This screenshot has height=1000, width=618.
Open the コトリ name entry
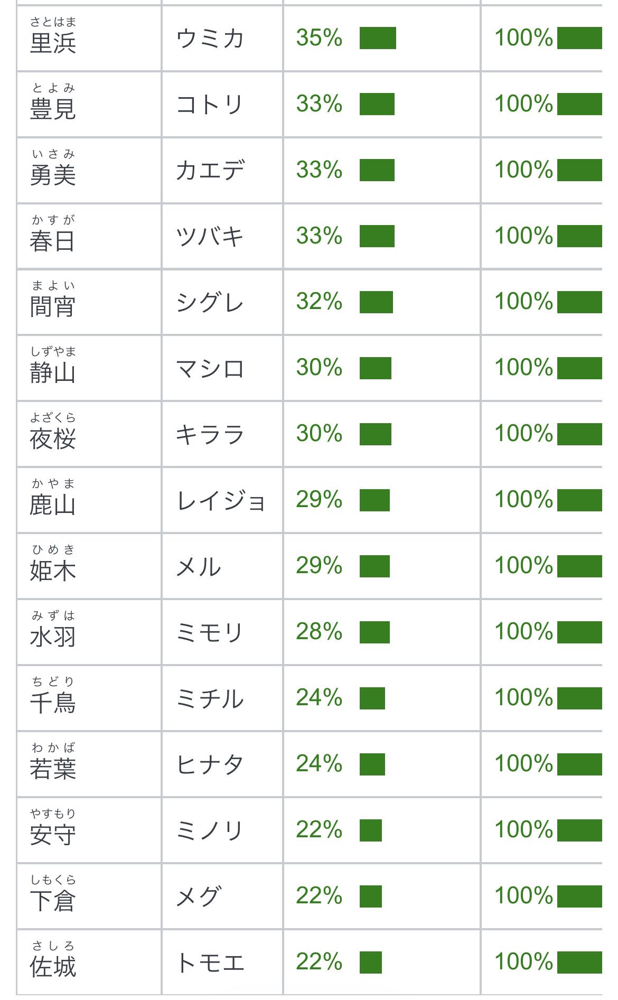210,104
